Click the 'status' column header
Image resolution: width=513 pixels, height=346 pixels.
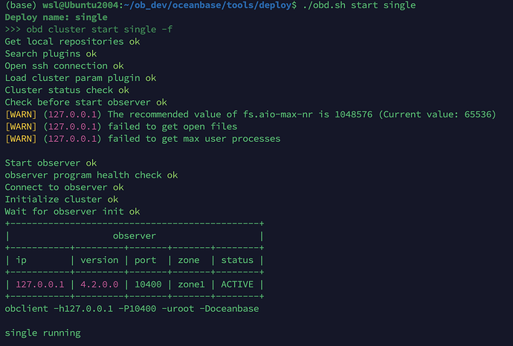pyautogui.click(x=237, y=260)
